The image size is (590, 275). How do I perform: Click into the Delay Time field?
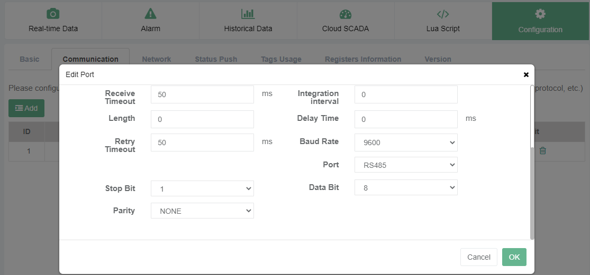pos(406,119)
